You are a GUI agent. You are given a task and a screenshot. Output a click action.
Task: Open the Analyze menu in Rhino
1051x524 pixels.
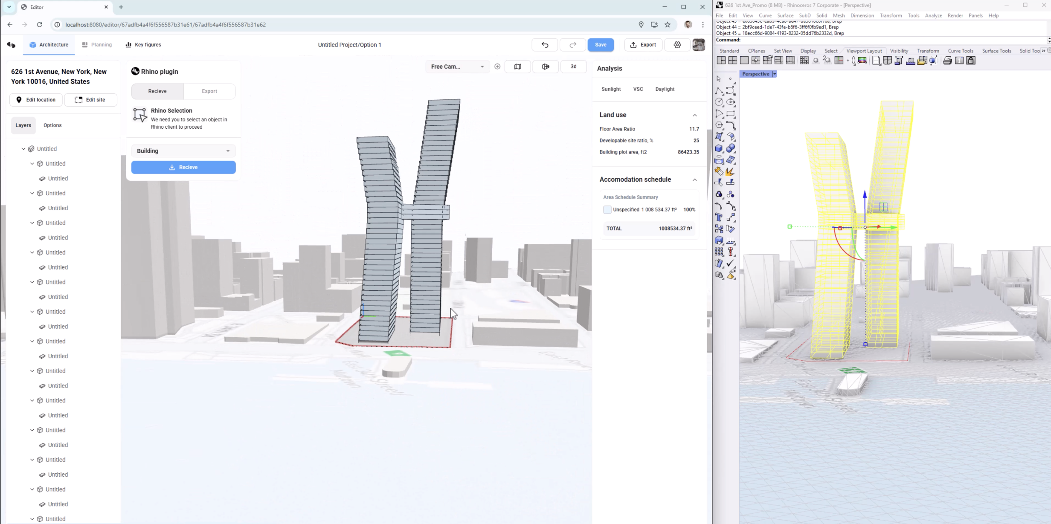point(933,15)
